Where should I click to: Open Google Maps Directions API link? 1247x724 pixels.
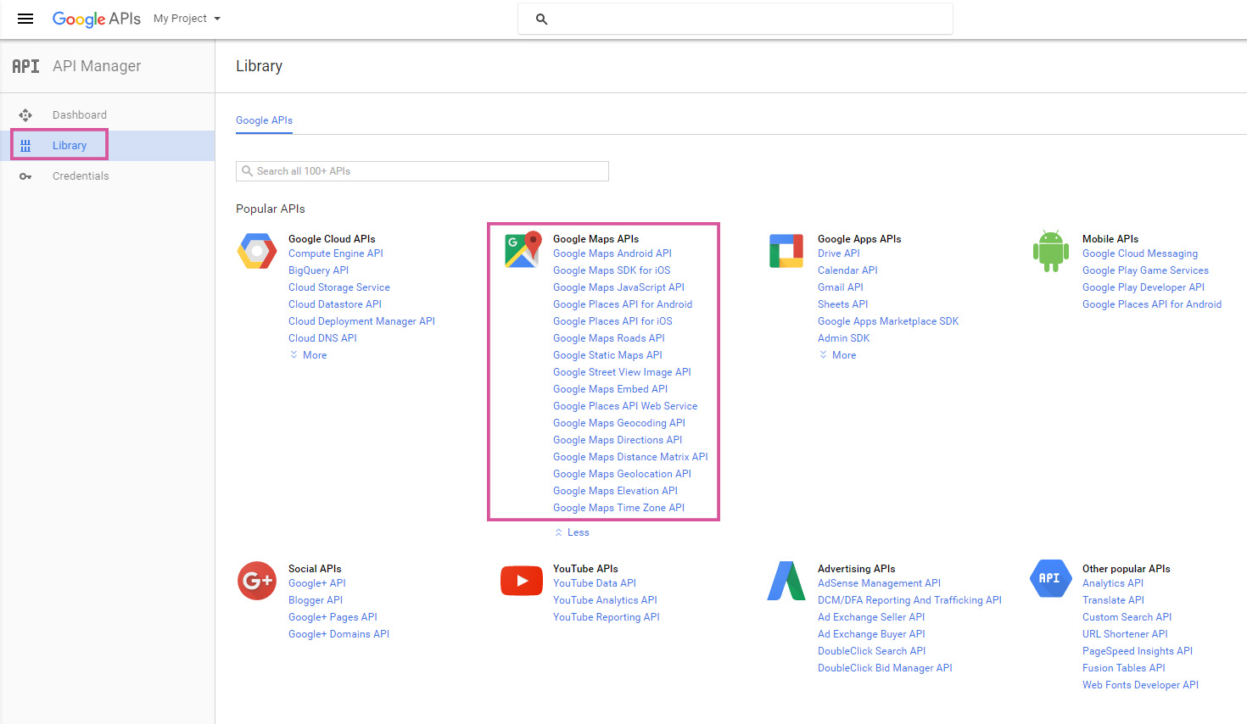tap(618, 440)
